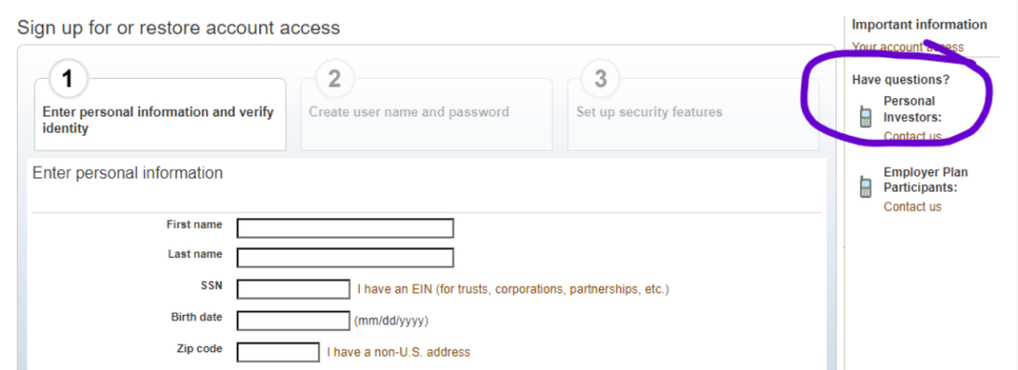Click the step 2 number circle

[x=334, y=80]
